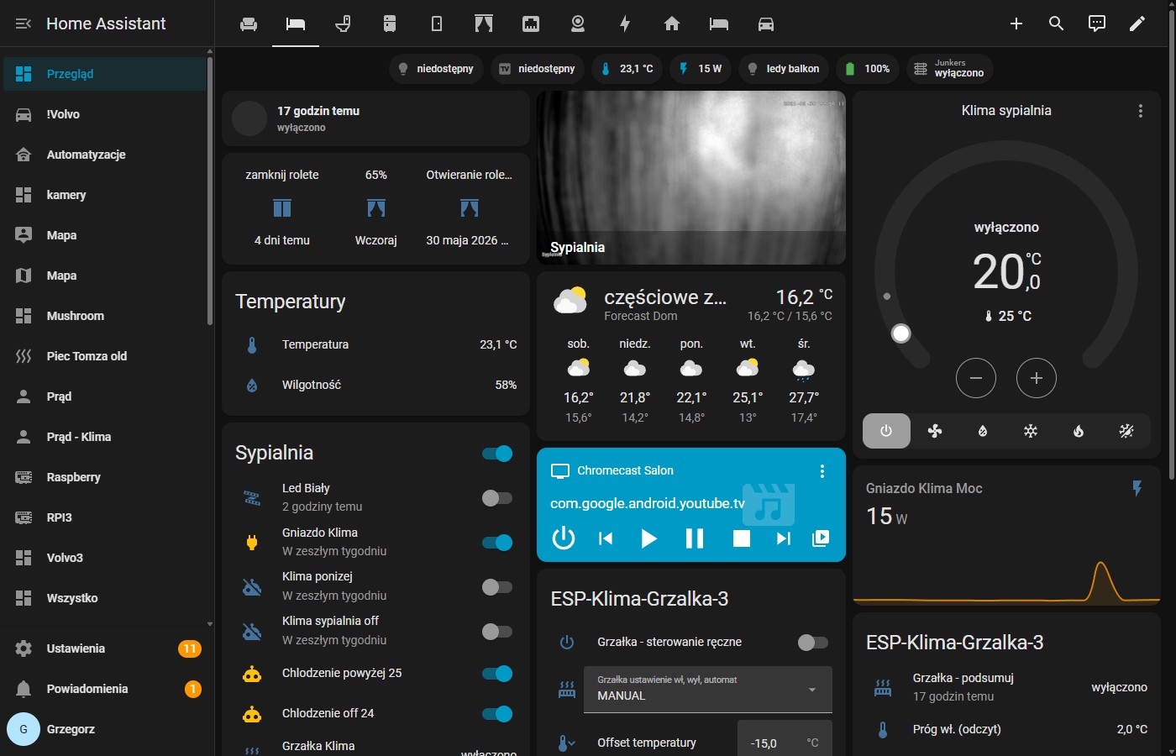Select dry mode water drop icon
Viewport: 1176px width, 756px height.
(x=983, y=431)
